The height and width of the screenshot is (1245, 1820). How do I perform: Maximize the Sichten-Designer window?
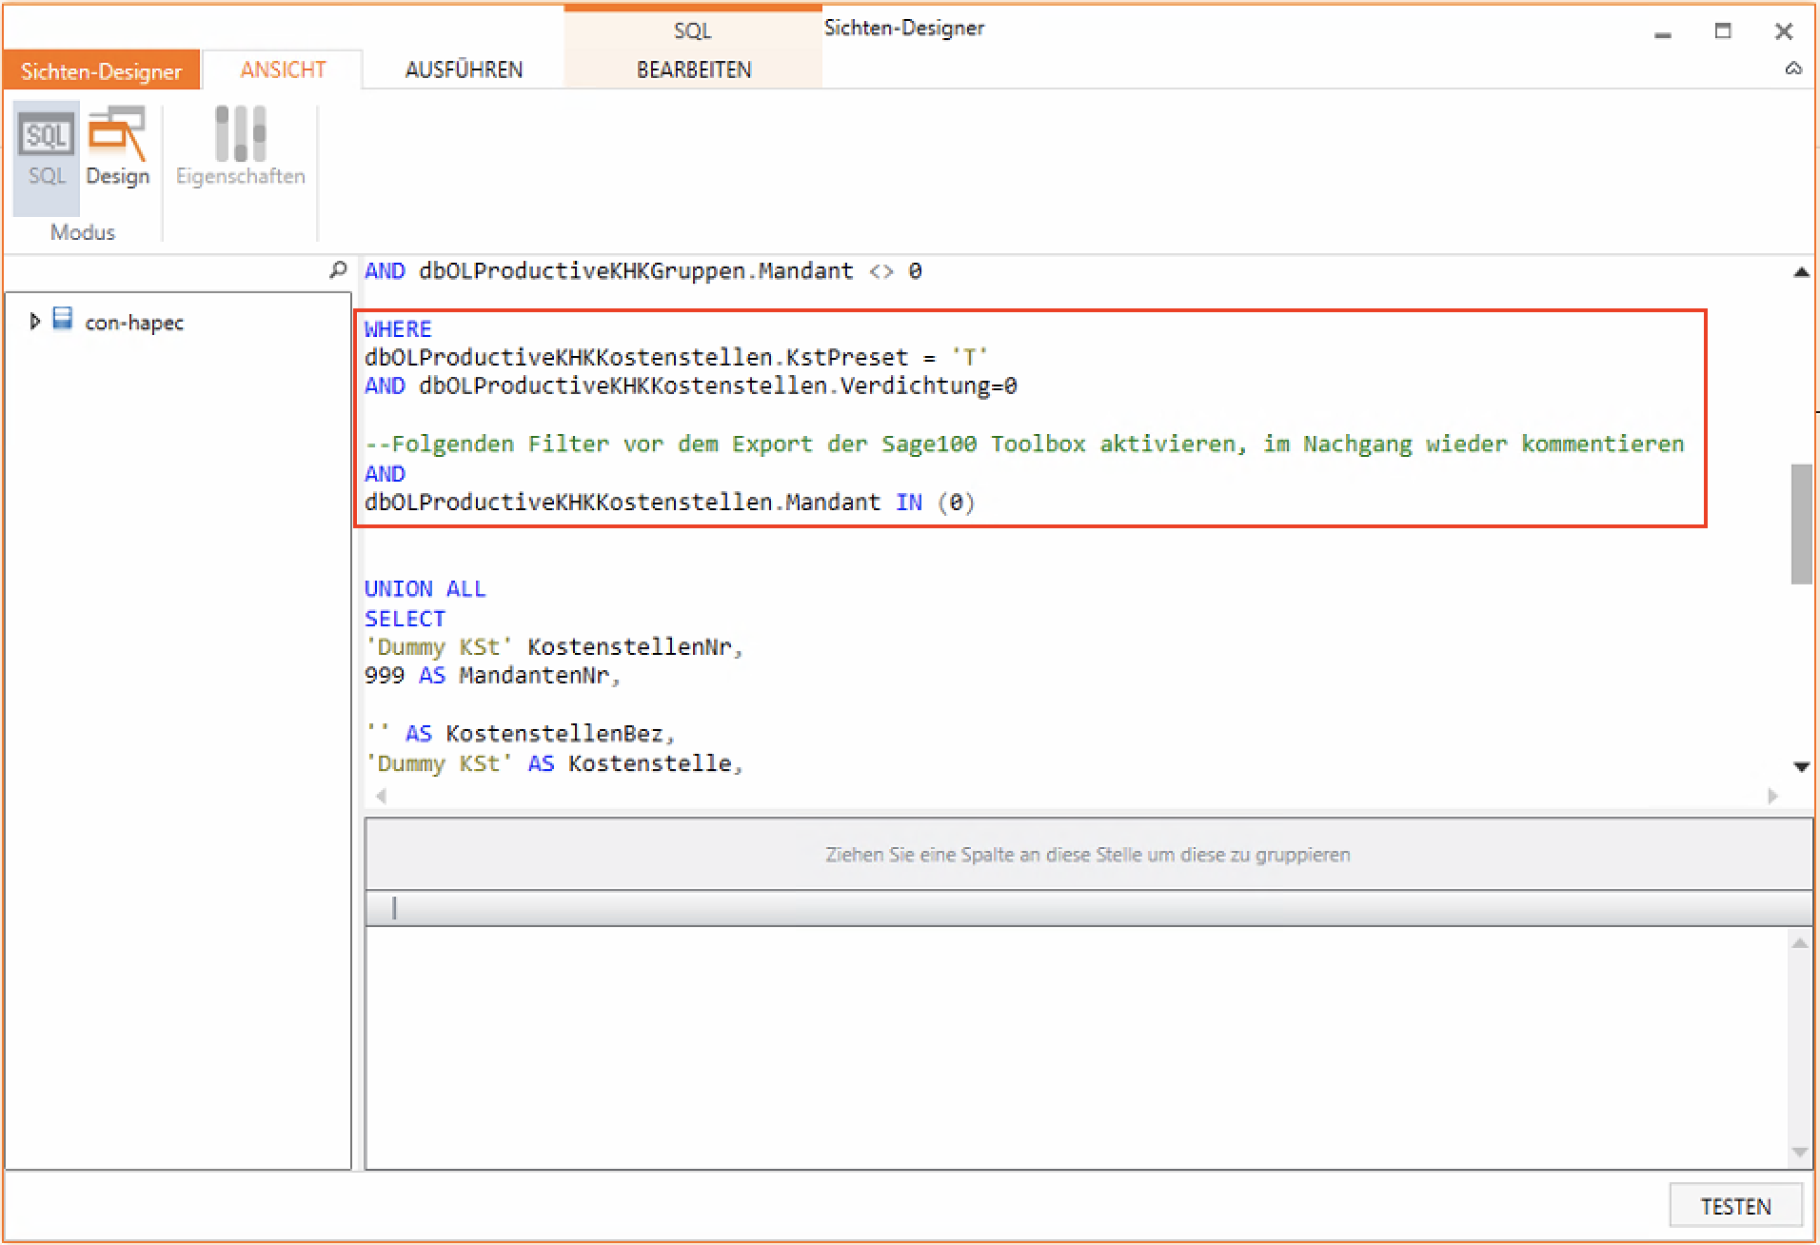(x=1723, y=31)
